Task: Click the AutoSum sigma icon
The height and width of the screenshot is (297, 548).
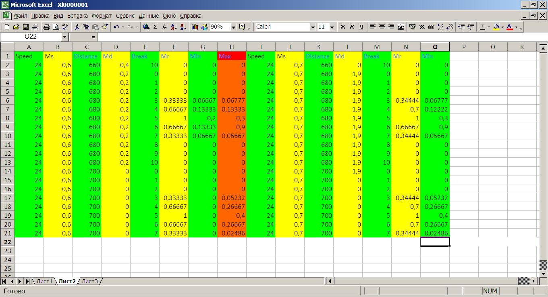Action: coord(155,27)
